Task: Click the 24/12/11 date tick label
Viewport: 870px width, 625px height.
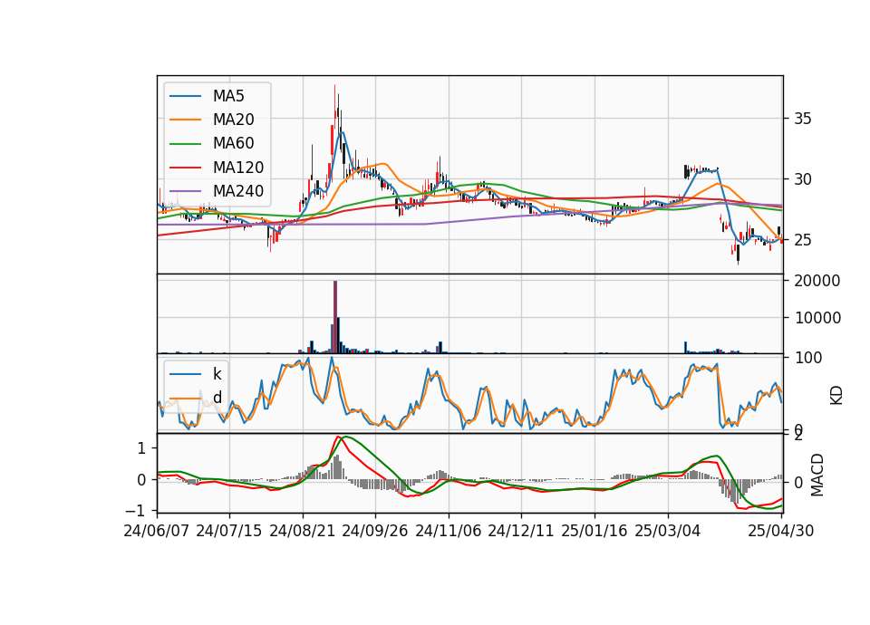Action: pyautogui.click(x=521, y=532)
